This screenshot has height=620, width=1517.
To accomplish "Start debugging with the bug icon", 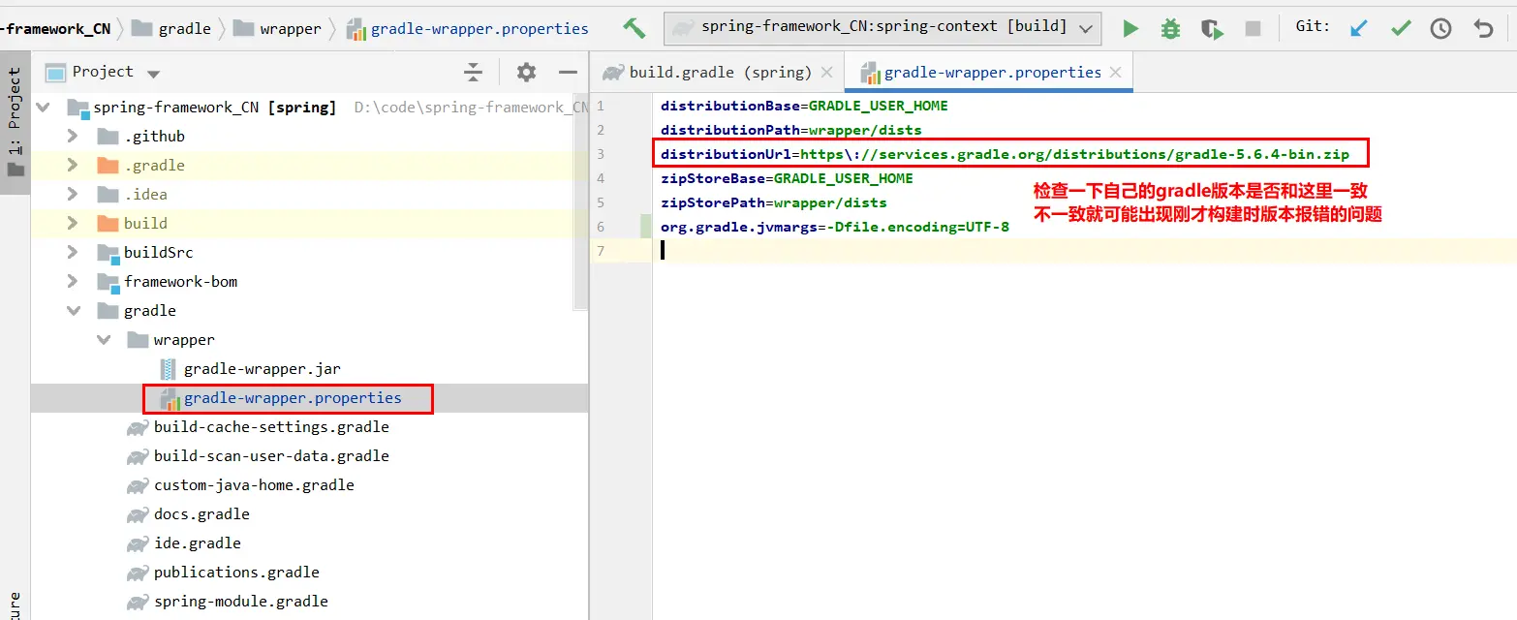I will tap(1171, 28).
